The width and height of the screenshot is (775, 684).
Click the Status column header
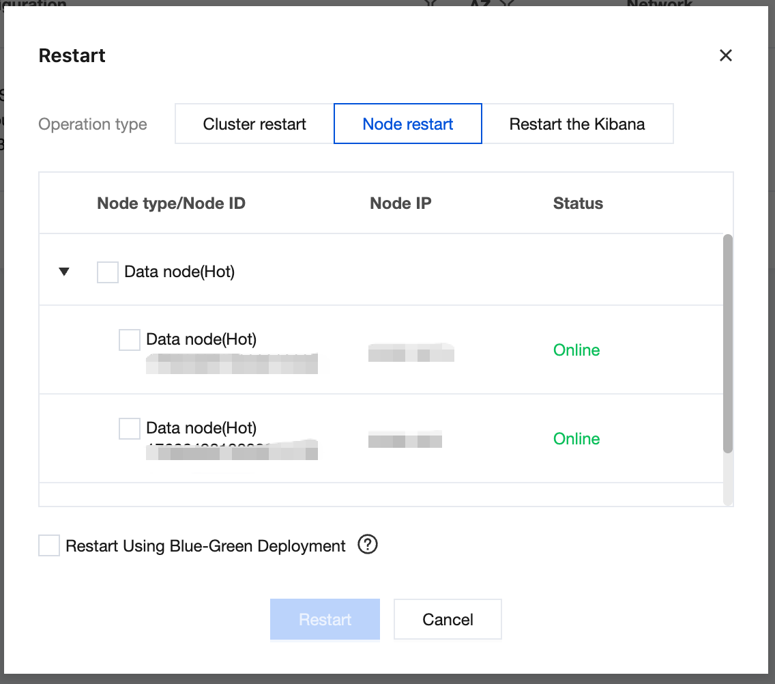click(x=578, y=203)
